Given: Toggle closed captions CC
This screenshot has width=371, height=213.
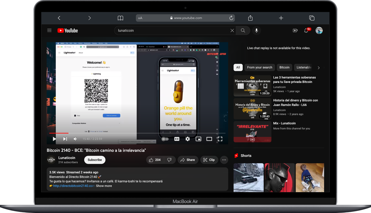Looking at the screenshot, I should (177, 139).
